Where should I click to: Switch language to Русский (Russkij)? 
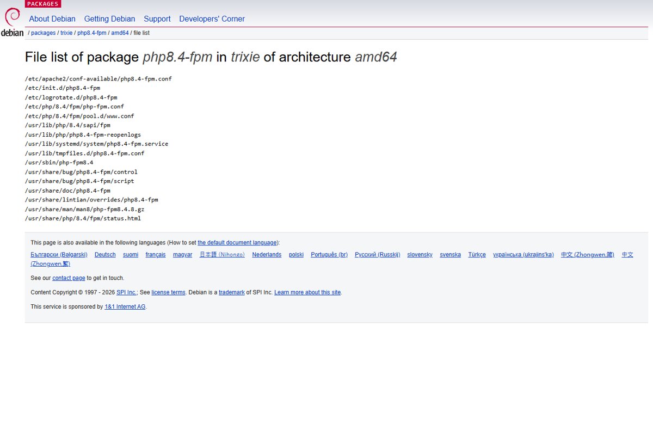377,255
